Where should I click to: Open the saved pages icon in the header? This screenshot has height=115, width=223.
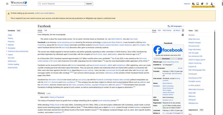[x=202, y=4]
